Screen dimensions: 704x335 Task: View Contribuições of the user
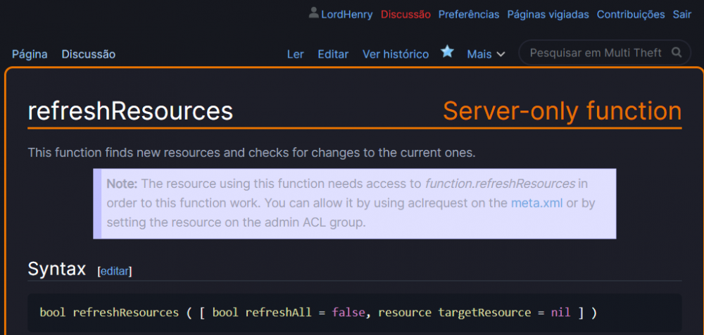coord(630,14)
